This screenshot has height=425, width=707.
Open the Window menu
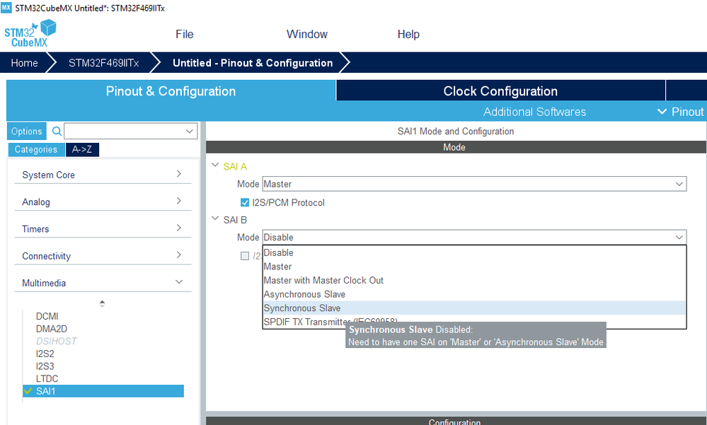[307, 34]
